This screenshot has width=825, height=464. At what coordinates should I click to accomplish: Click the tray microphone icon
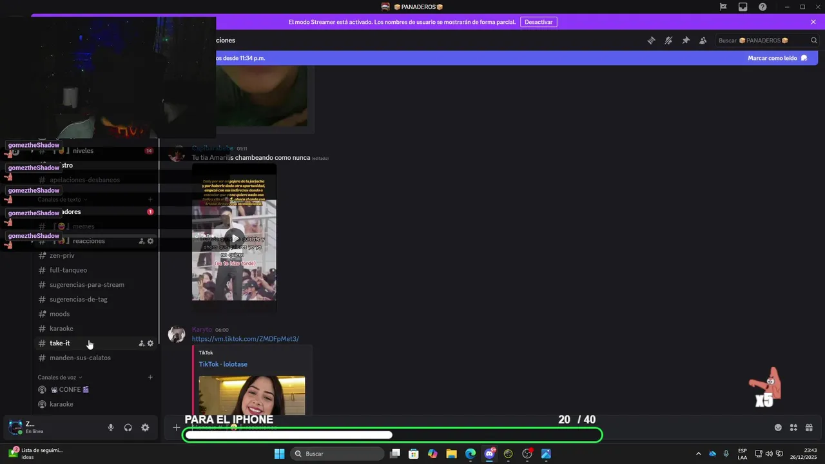726,454
